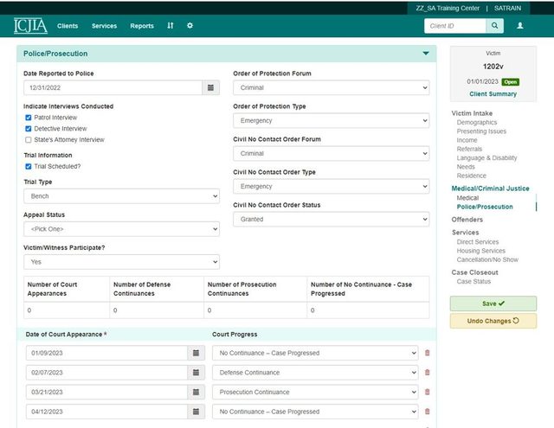Open Victim/Witness Participate dropdown
Viewport: 554px width, 428px height.
121,262
